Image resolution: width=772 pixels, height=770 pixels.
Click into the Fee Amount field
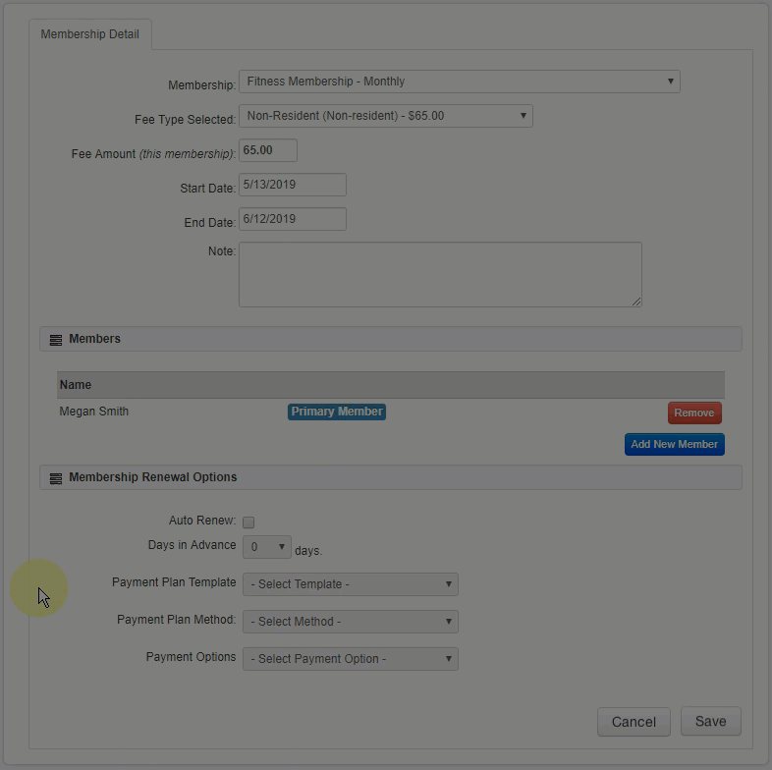coord(267,150)
